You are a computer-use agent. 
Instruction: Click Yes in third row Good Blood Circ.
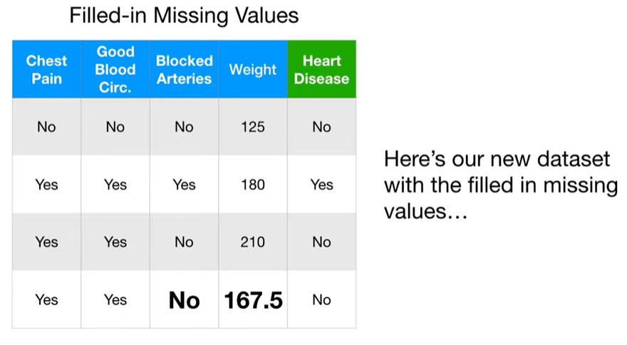coord(115,242)
